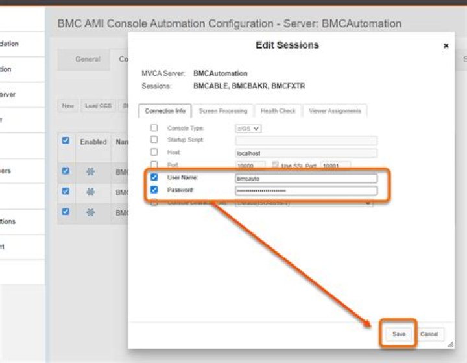Viewport: 467px width, 363px height.
Task: Open the Health Check tab
Action: coord(278,111)
